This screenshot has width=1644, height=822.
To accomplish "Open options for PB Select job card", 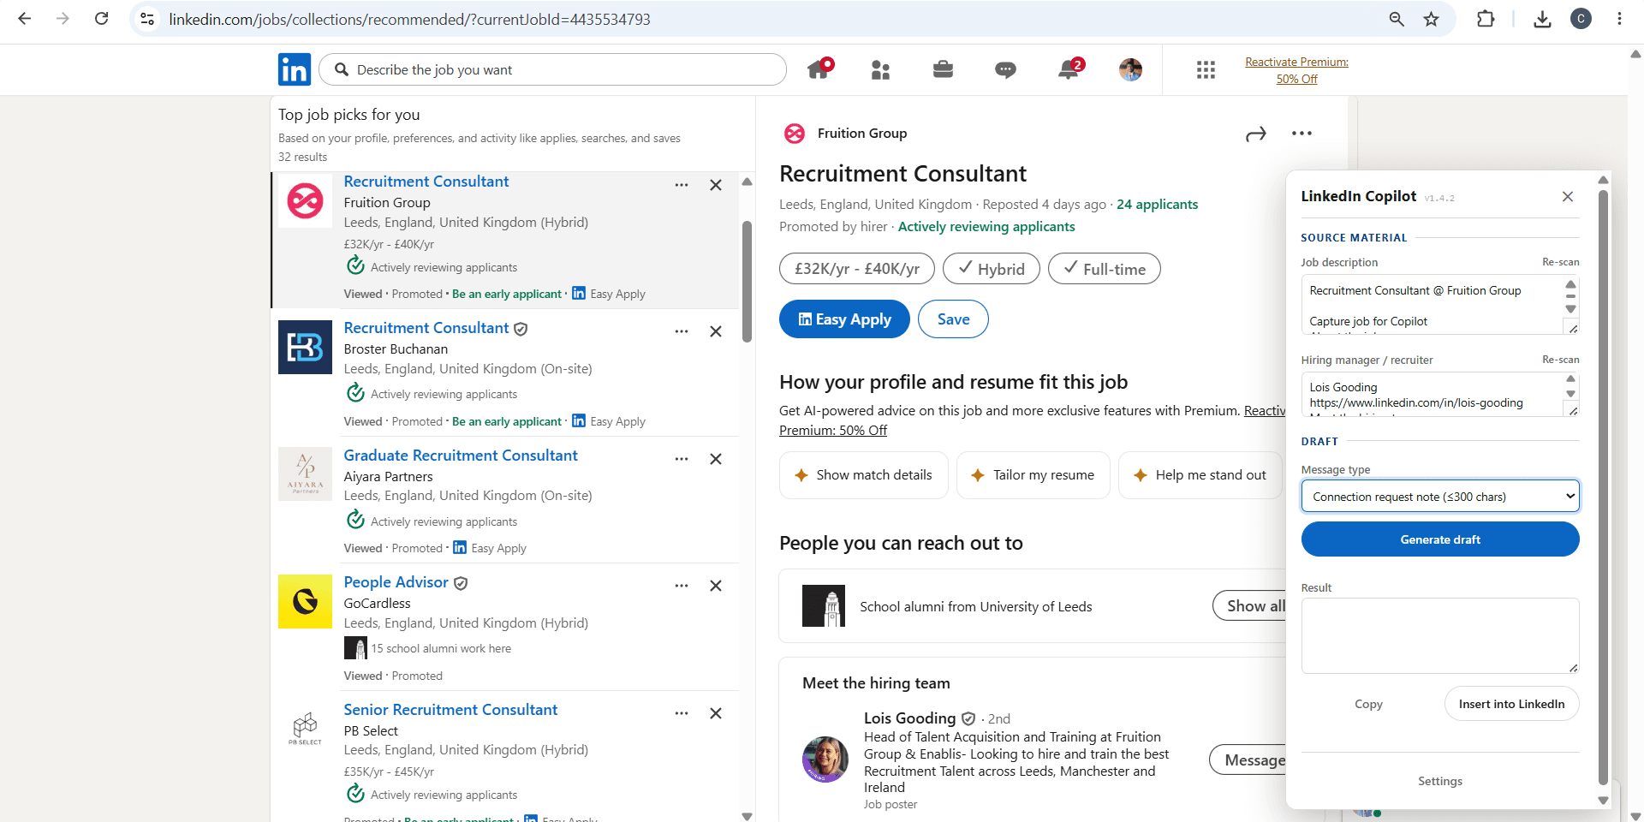I will 682,713.
